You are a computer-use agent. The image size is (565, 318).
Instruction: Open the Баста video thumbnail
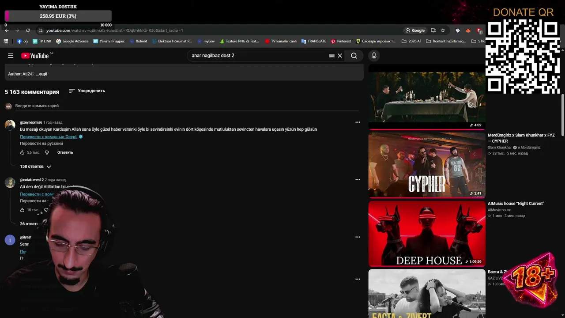pyautogui.click(x=427, y=294)
